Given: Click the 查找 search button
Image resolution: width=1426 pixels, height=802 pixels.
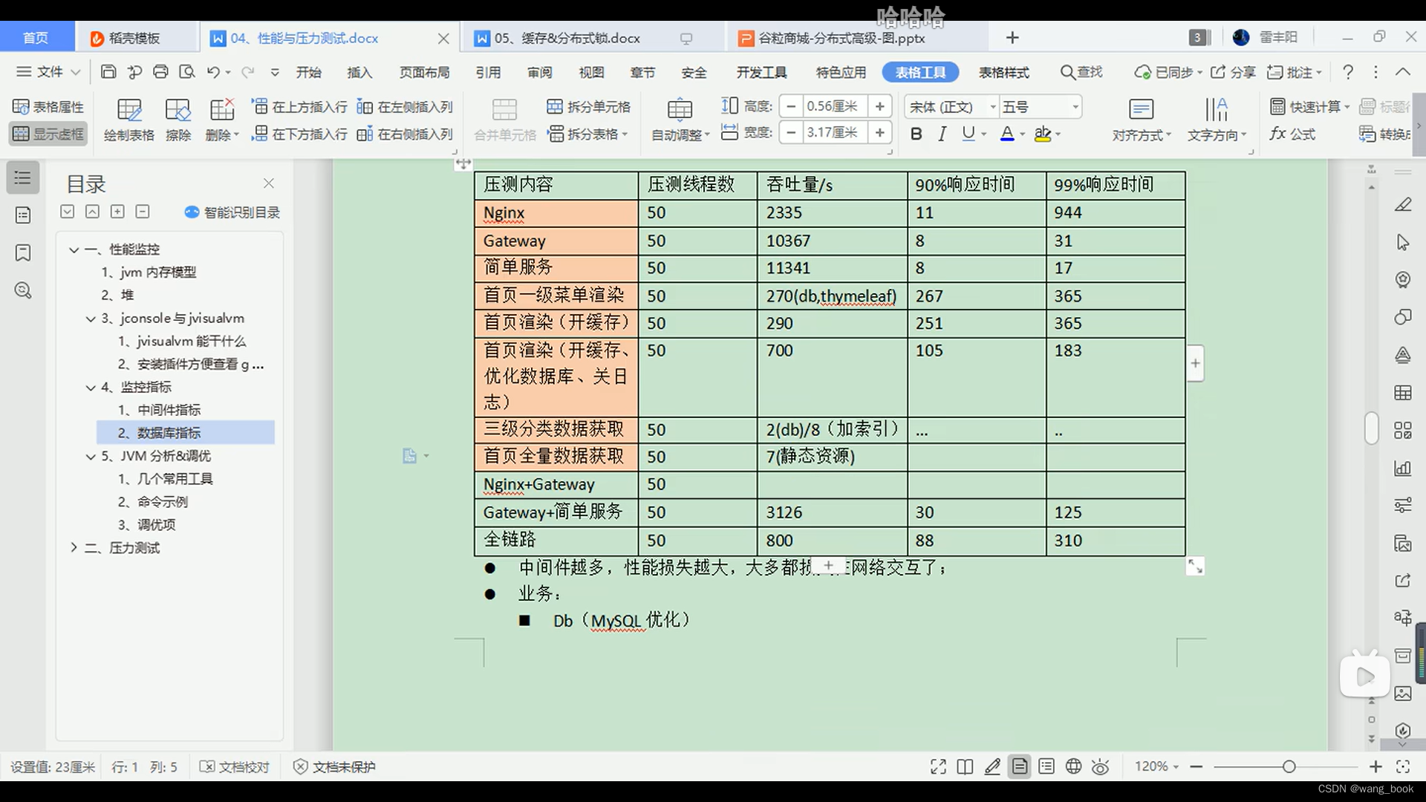Looking at the screenshot, I should (1081, 72).
